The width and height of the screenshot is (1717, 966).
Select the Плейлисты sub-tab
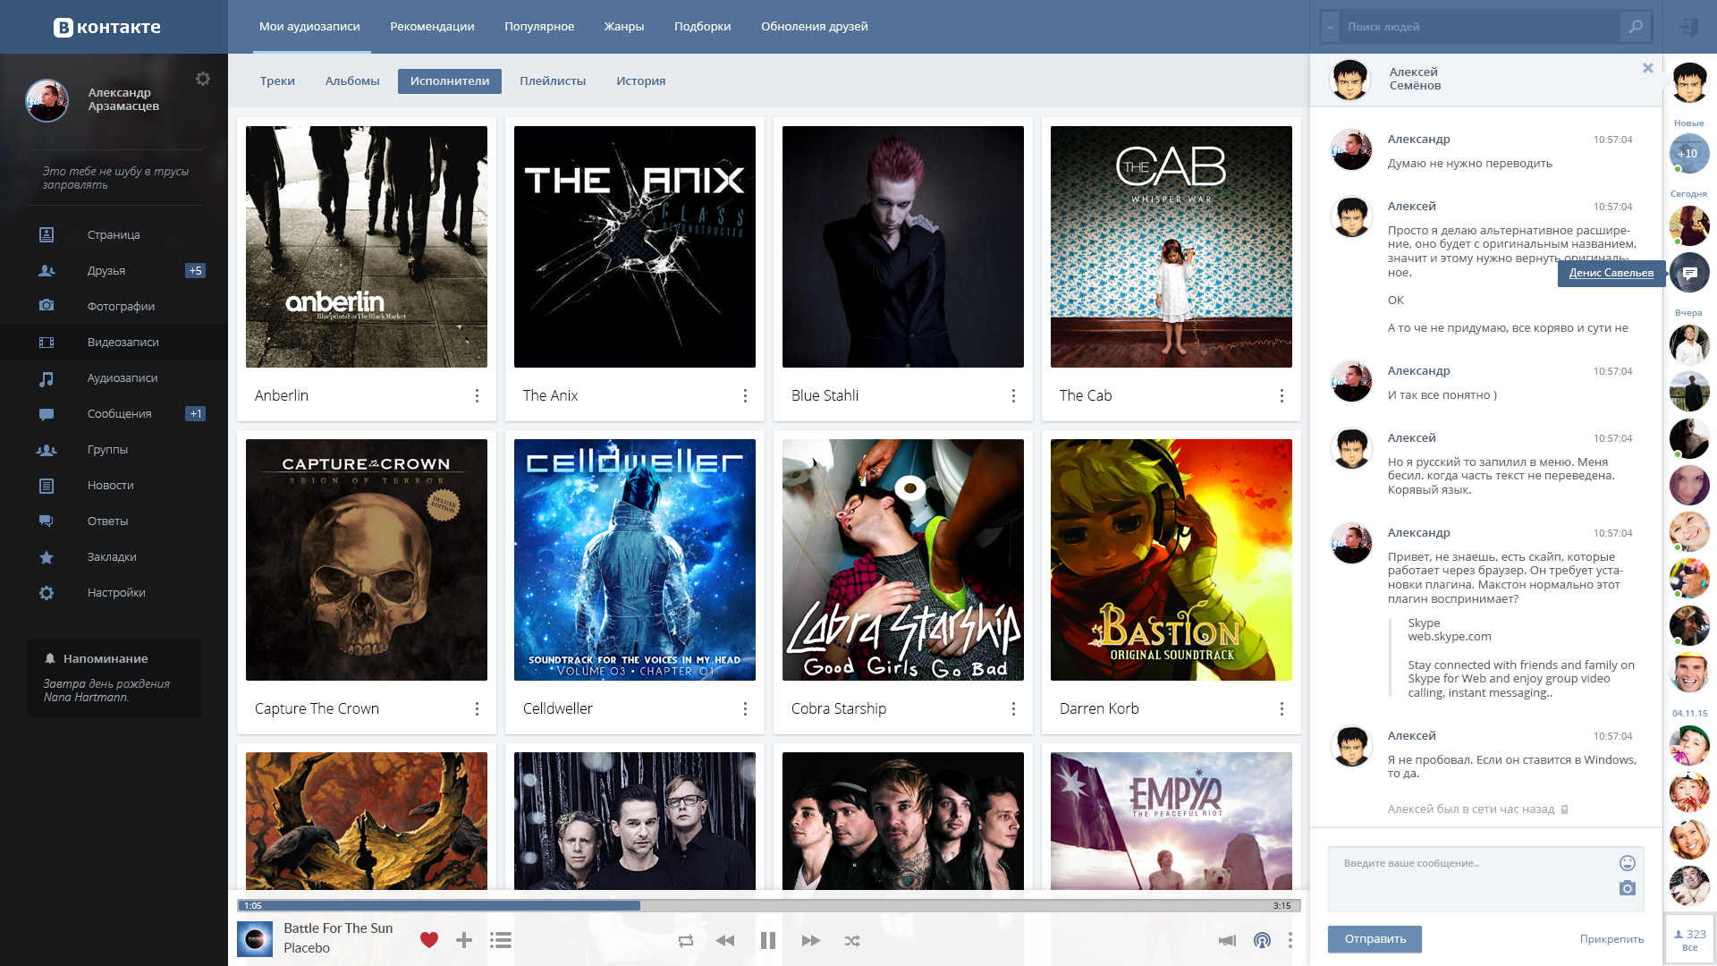click(553, 80)
